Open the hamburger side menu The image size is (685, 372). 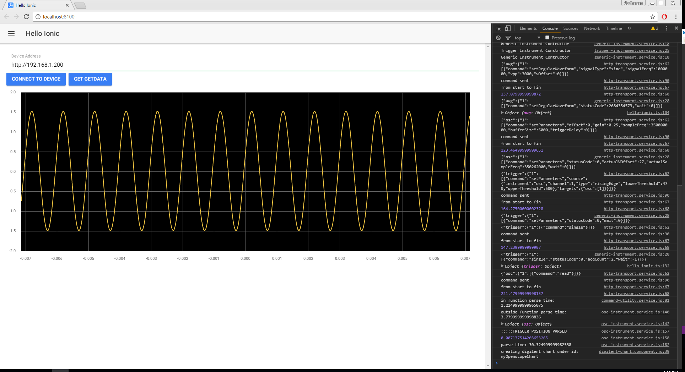tap(11, 33)
